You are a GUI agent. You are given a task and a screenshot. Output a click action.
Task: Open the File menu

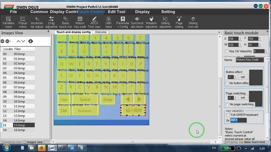tap(13, 12)
